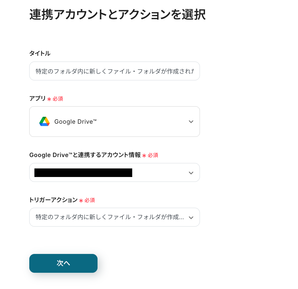The image size is (298, 289).
Task: Select the Google Drive™ text in the app selector
Action: tap(75, 122)
